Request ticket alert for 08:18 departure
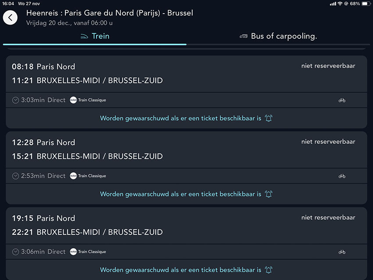 [186, 118]
